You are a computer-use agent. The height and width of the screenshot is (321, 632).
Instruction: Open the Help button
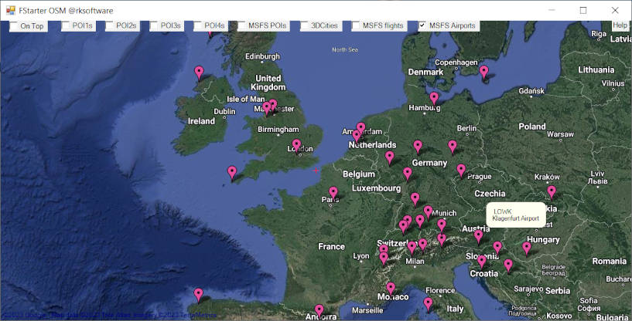tap(620, 25)
